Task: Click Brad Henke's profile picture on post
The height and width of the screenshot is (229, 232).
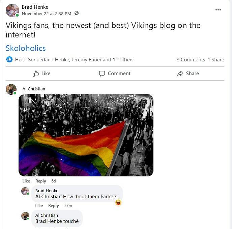Action: [x=12, y=10]
